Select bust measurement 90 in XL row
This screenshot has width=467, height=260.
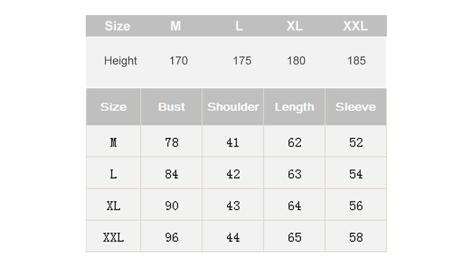click(x=172, y=206)
